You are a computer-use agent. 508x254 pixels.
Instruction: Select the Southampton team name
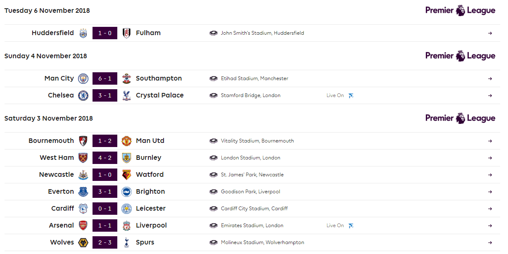coord(159,78)
